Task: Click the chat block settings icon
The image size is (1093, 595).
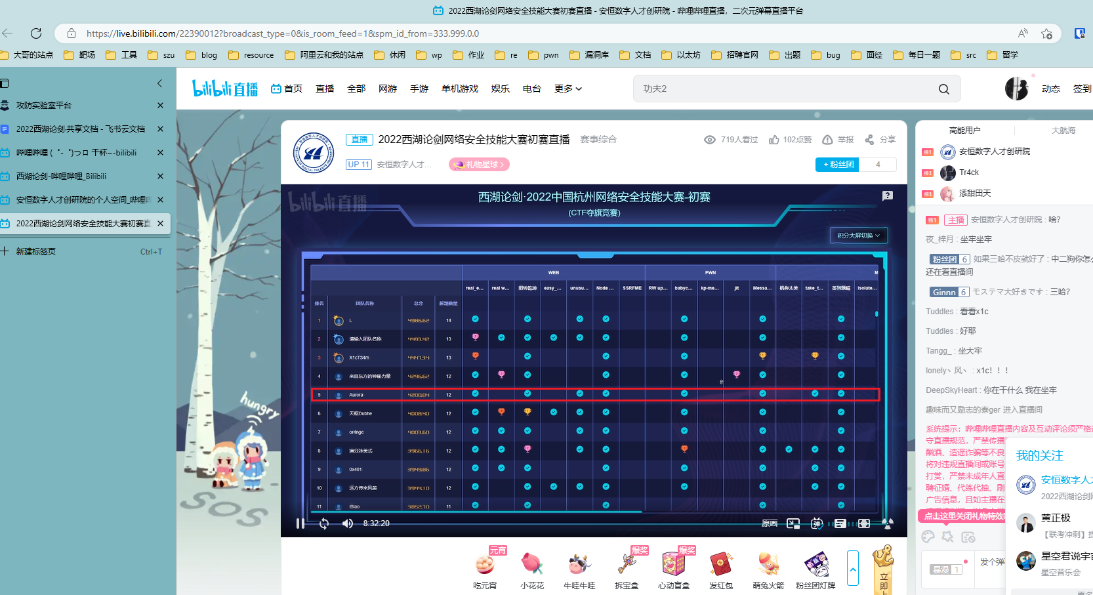Action: pyautogui.click(x=968, y=537)
